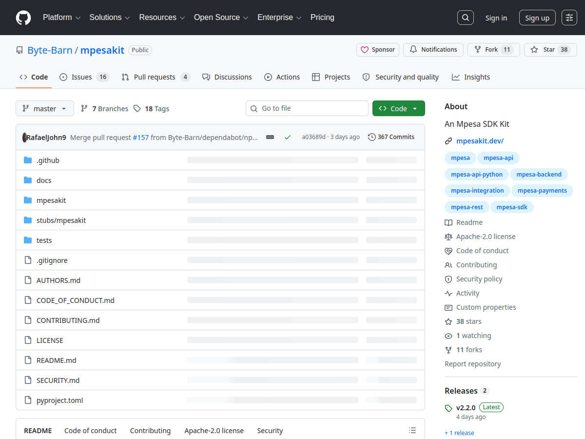Switch to the Projects tab
Image resolution: width=585 pixels, height=439 pixels.
[331, 77]
